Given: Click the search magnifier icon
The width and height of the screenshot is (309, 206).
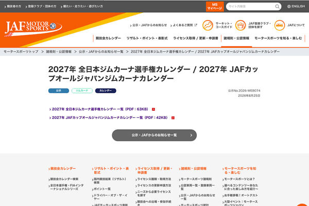Looking at the screenshot, I should (277, 7).
